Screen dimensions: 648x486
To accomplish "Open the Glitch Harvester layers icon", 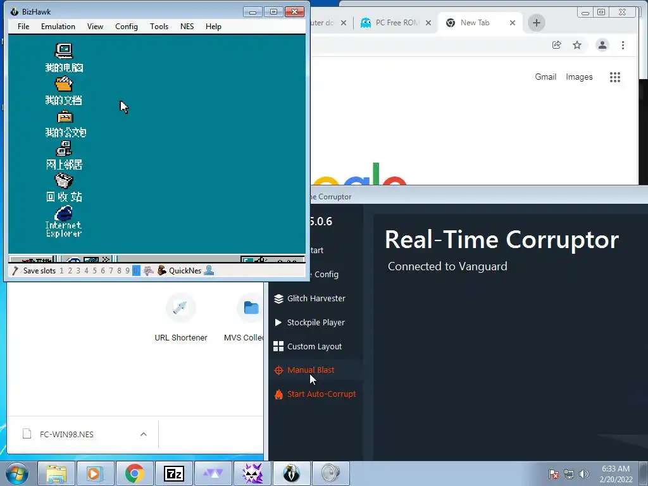I will click(278, 299).
